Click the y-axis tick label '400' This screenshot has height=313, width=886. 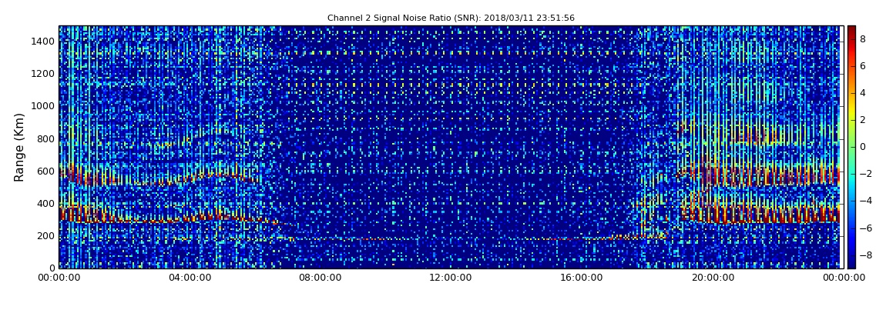point(46,204)
